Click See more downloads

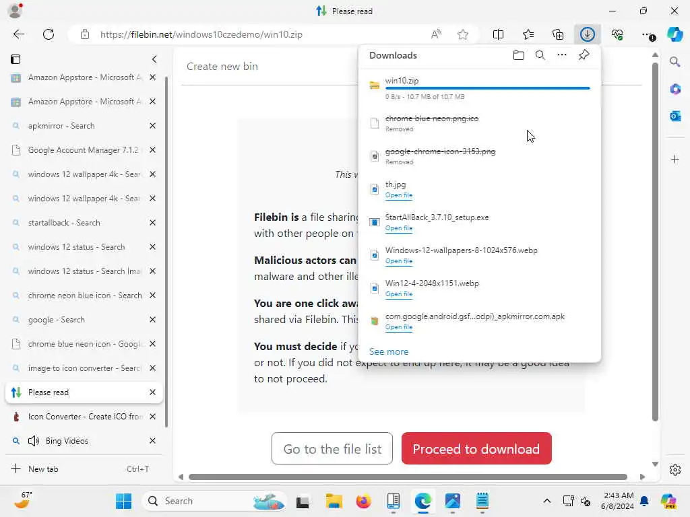389,351
